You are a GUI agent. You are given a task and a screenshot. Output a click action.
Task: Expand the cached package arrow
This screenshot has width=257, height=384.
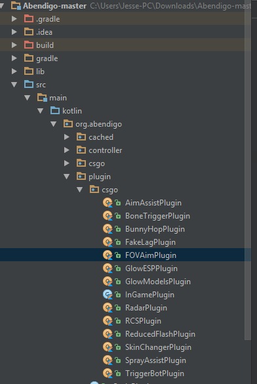tap(66, 137)
